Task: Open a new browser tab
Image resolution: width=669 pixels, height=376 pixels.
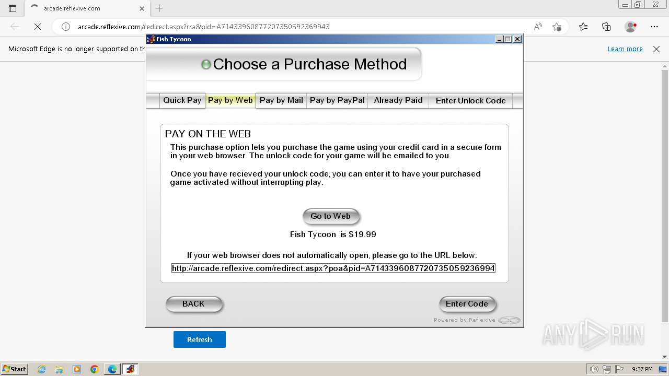Action: click(x=159, y=8)
